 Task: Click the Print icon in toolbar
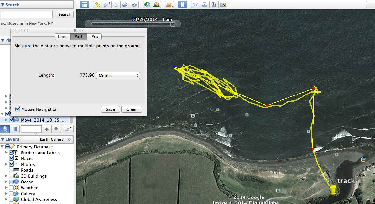coord(205,5)
